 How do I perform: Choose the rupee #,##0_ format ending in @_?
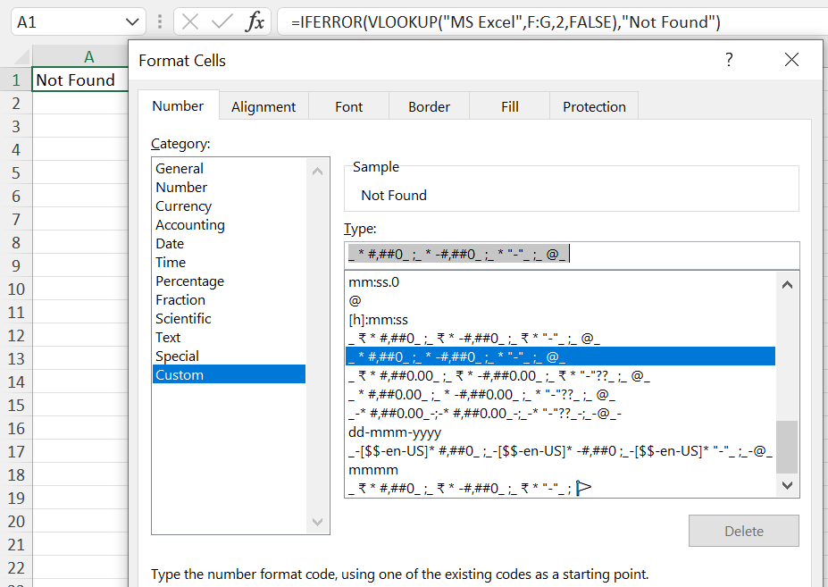pos(560,338)
